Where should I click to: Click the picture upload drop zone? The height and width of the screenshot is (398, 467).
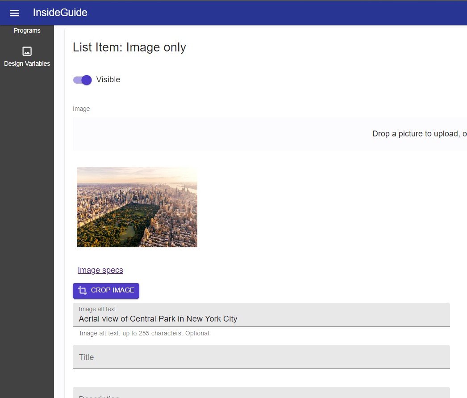pyautogui.click(x=270, y=134)
